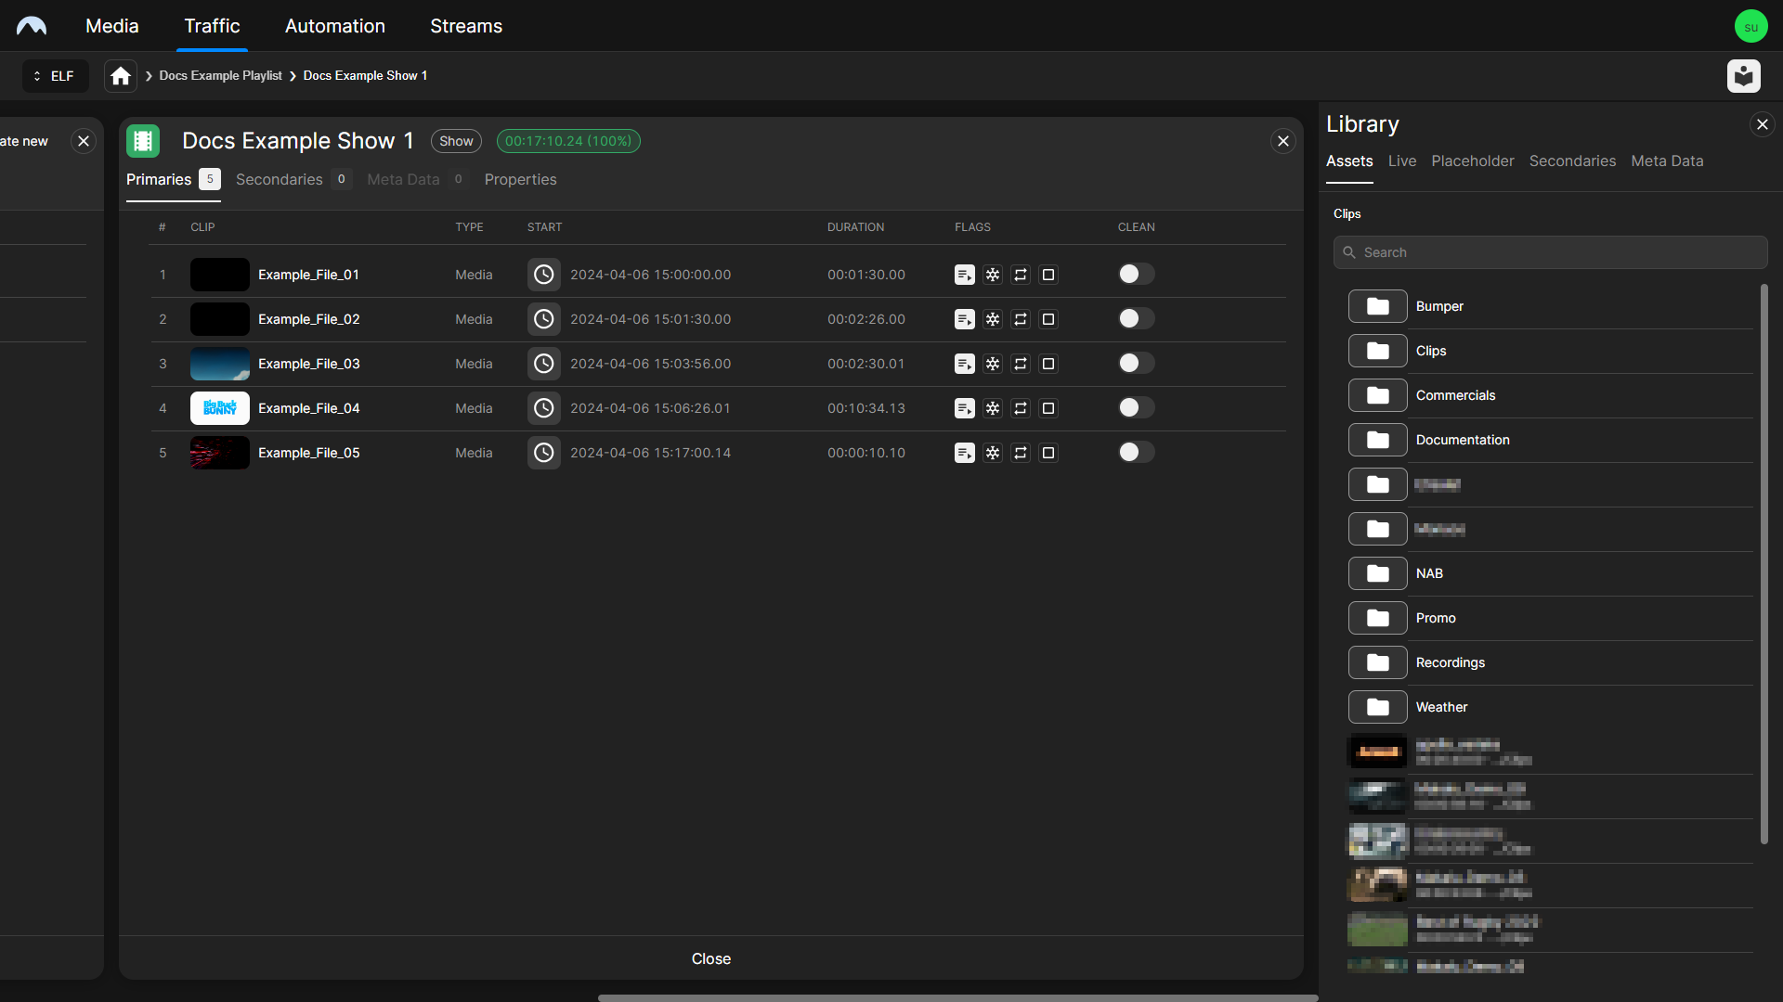Enable Clean switch for Example_File_02

[1136, 318]
